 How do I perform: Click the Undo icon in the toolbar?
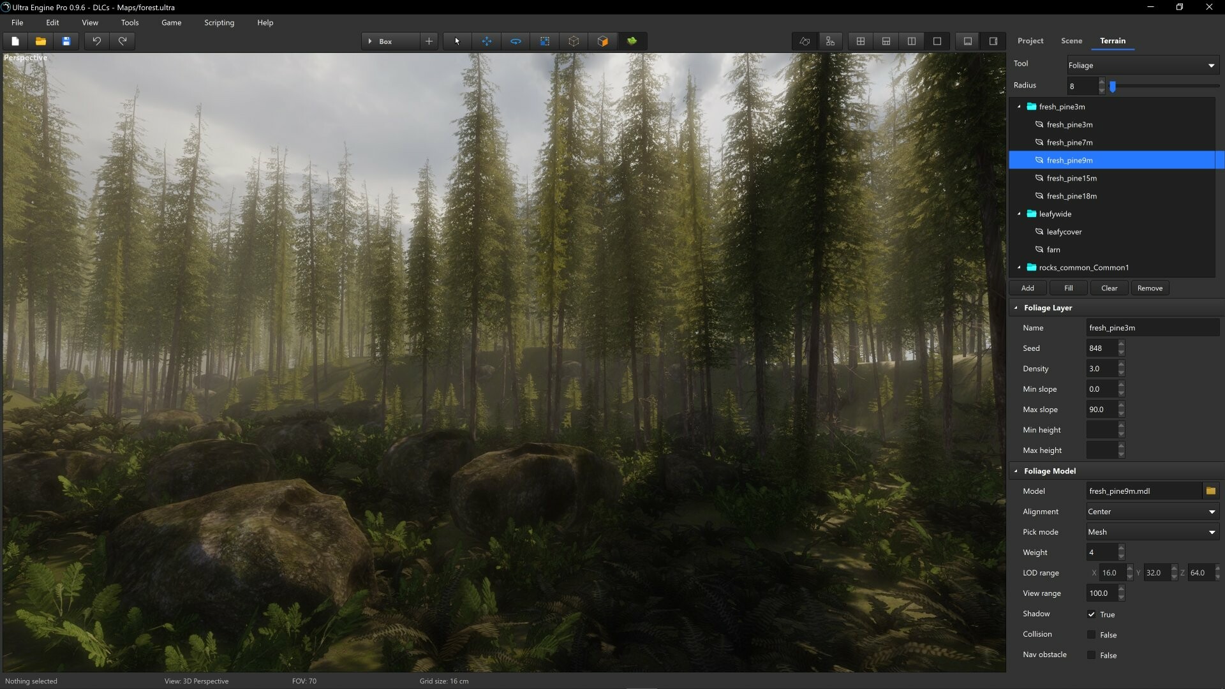(96, 41)
